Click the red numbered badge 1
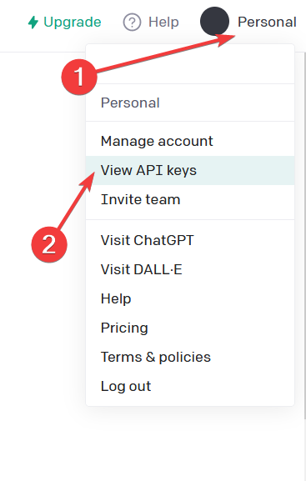The width and height of the screenshot is (306, 481). tap(79, 77)
